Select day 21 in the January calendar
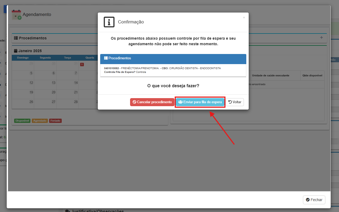This screenshot has width=339, height=212. pos(76,92)
